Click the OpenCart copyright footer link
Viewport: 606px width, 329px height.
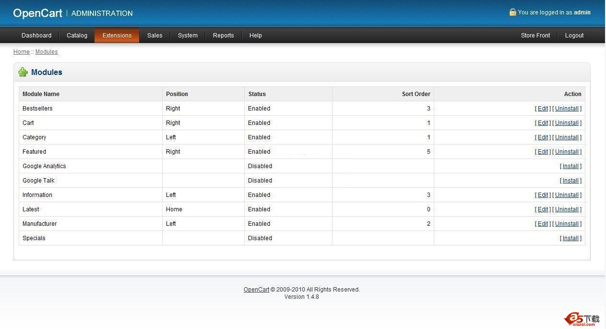click(x=256, y=289)
